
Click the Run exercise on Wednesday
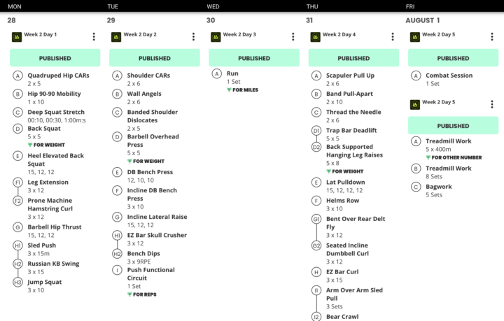[233, 73]
